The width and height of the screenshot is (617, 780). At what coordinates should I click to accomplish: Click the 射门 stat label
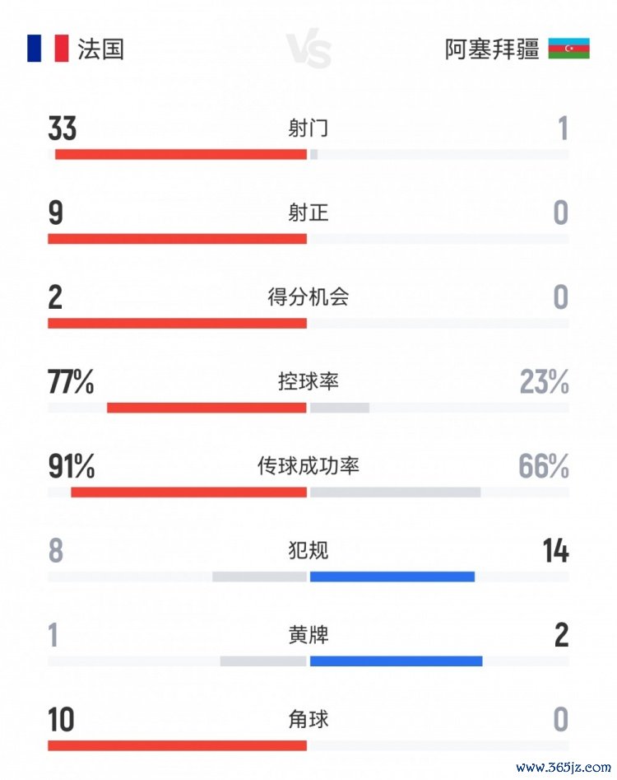point(308,128)
